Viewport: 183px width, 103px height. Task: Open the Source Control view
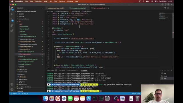[12, 20]
